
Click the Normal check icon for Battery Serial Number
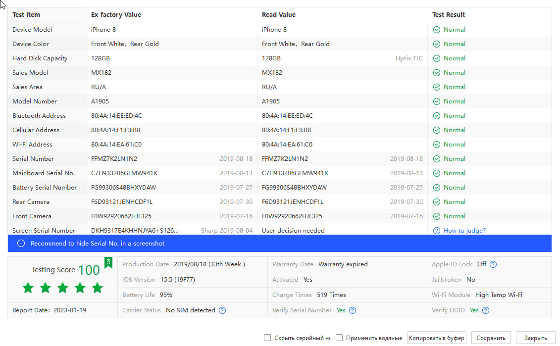pos(436,188)
